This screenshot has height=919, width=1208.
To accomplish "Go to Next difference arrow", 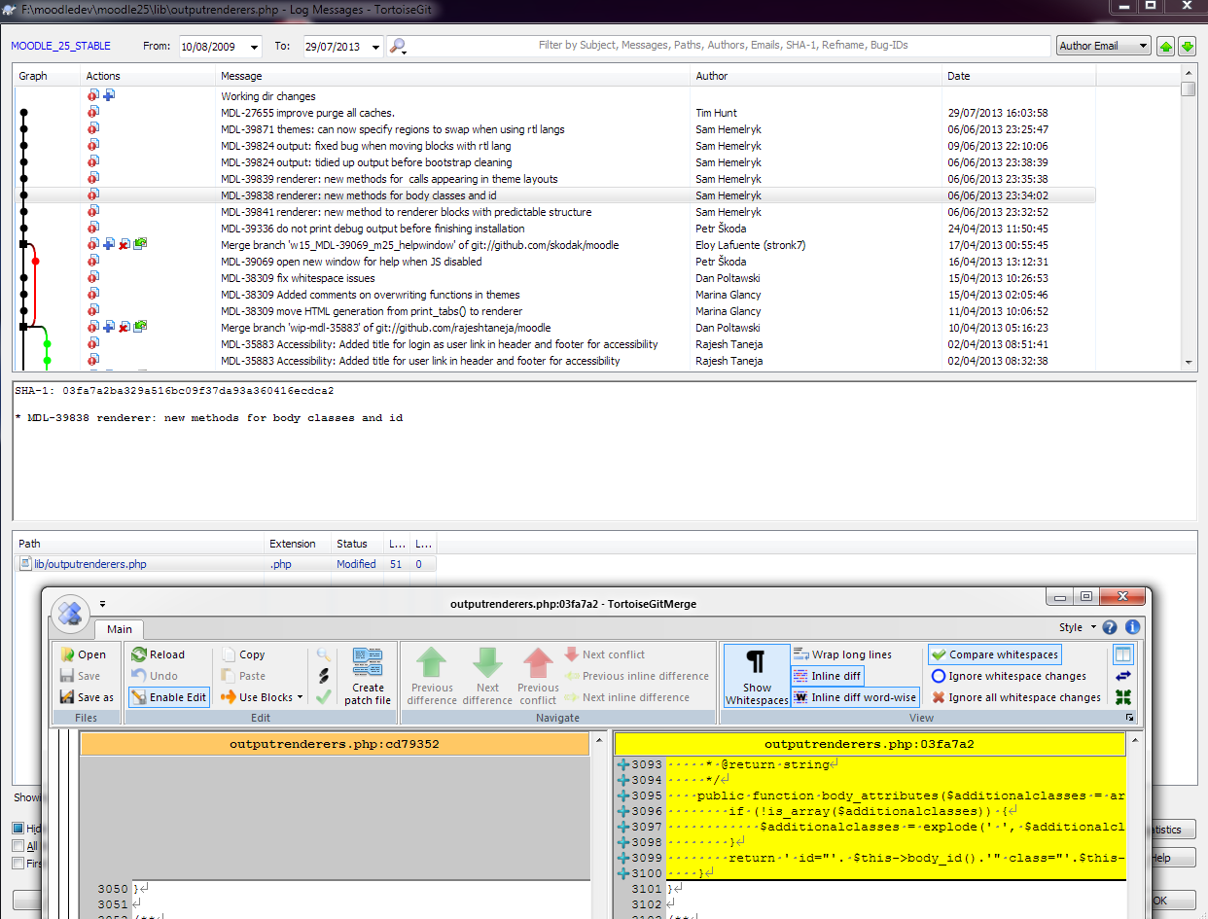I will coord(487,677).
